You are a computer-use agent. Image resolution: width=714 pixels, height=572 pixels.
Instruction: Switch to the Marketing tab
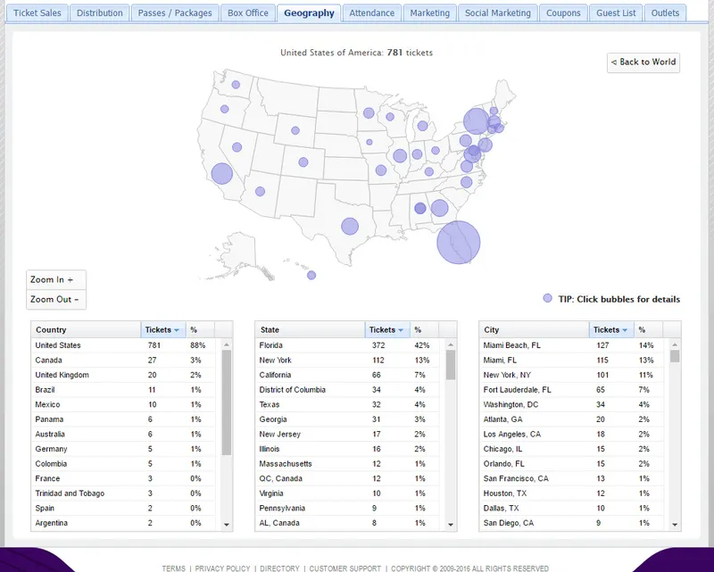point(429,12)
